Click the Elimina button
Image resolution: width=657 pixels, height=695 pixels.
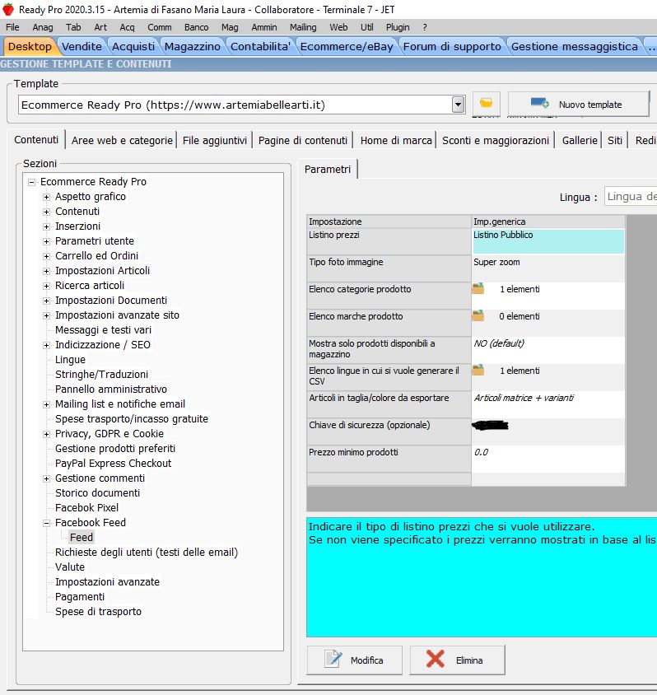click(457, 660)
